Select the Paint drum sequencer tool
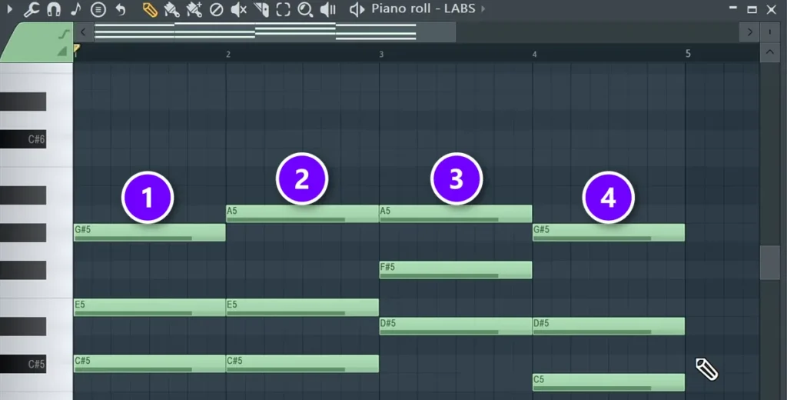Viewport: 787px width, 400px height. pyautogui.click(x=194, y=9)
